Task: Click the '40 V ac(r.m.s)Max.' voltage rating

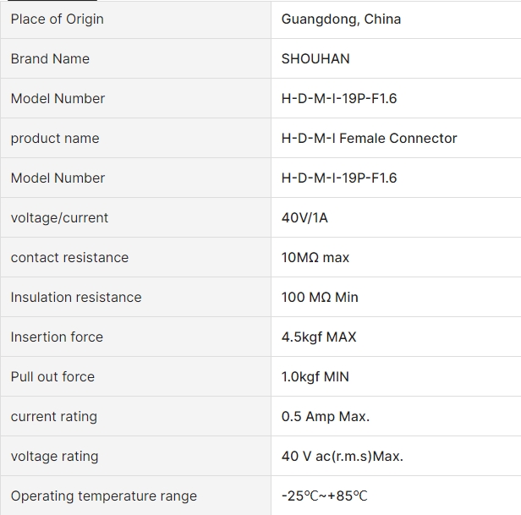Action: tap(343, 456)
